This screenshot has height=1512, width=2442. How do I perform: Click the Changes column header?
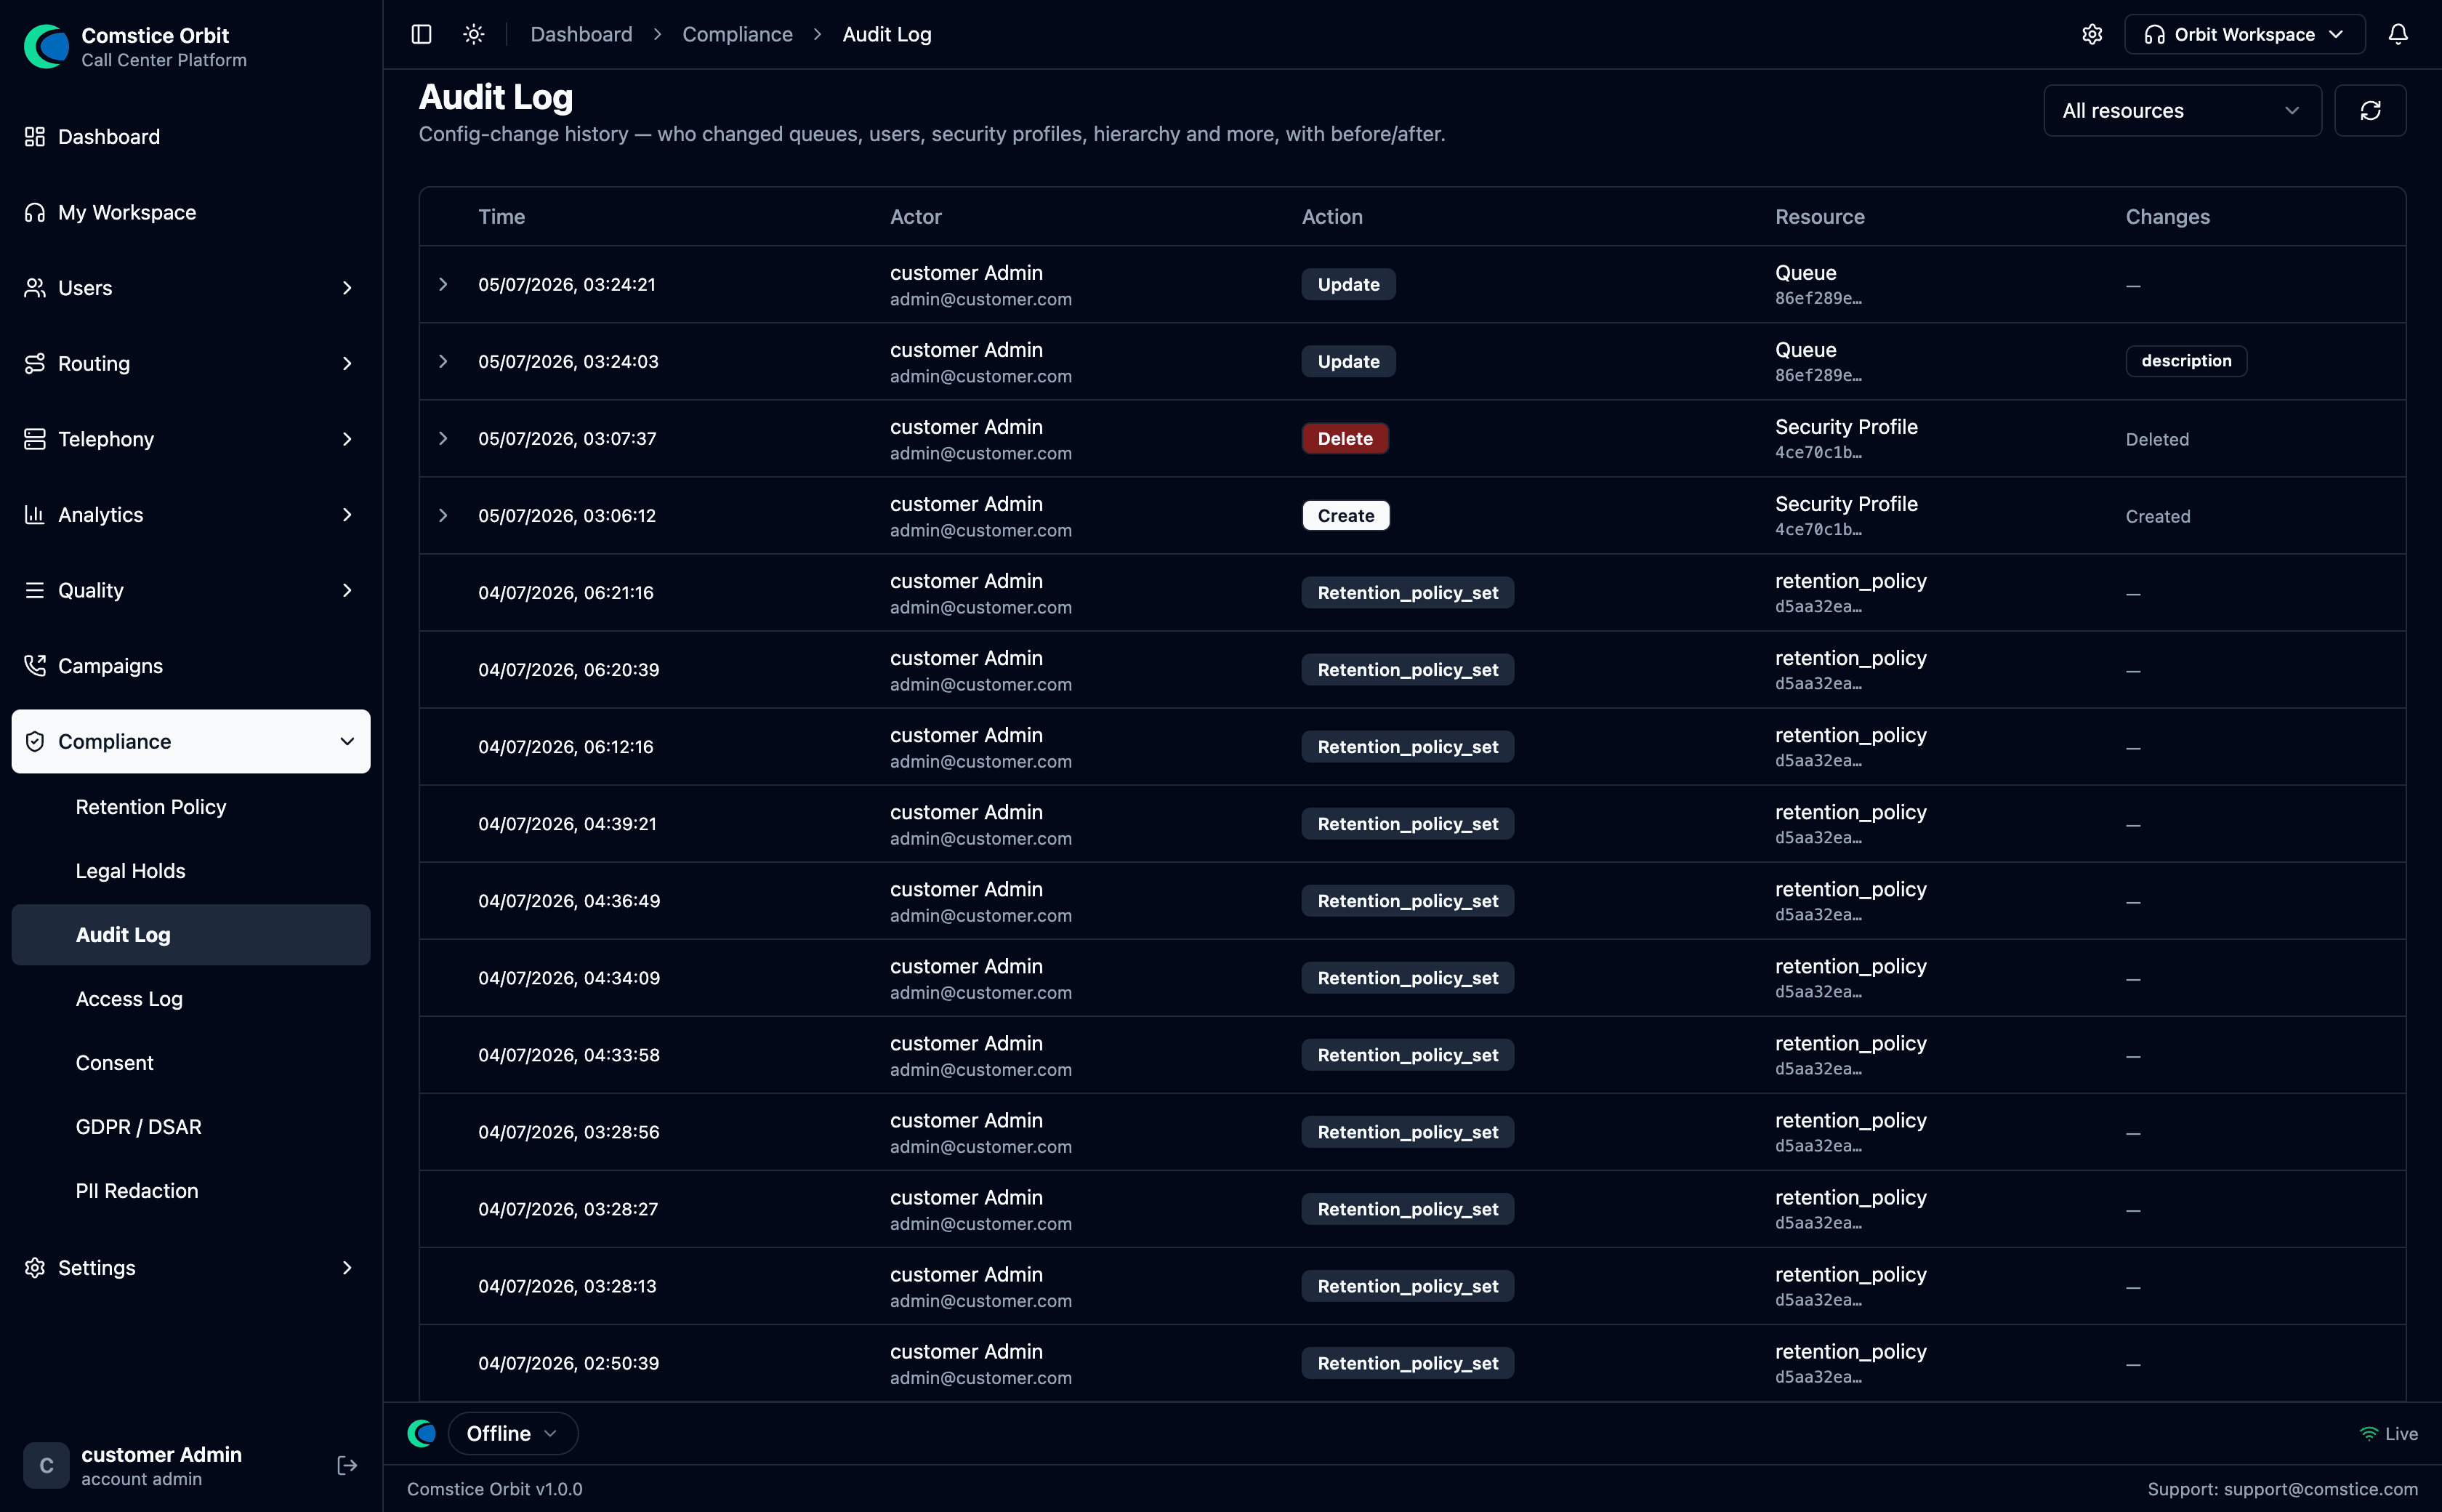click(2167, 216)
